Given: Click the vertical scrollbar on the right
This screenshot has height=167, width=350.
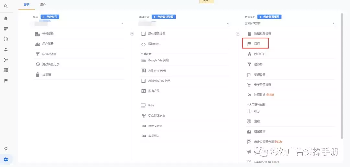Looking at the screenshot, I should tap(342, 75).
